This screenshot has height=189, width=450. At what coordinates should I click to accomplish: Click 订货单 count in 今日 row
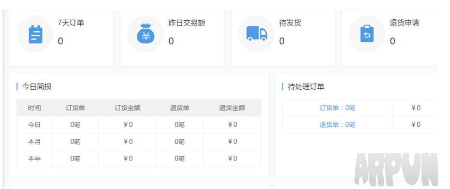(x=75, y=125)
